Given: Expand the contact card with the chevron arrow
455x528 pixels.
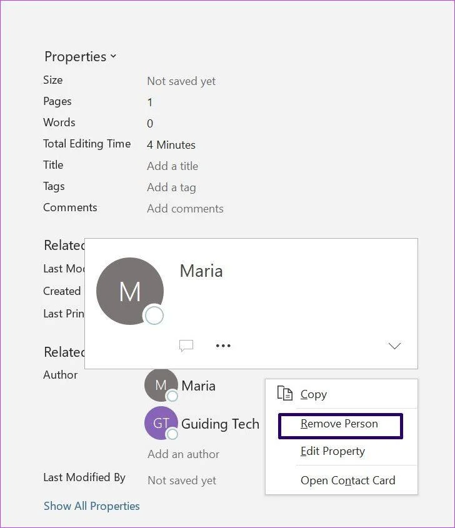Looking at the screenshot, I should click(x=394, y=346).
